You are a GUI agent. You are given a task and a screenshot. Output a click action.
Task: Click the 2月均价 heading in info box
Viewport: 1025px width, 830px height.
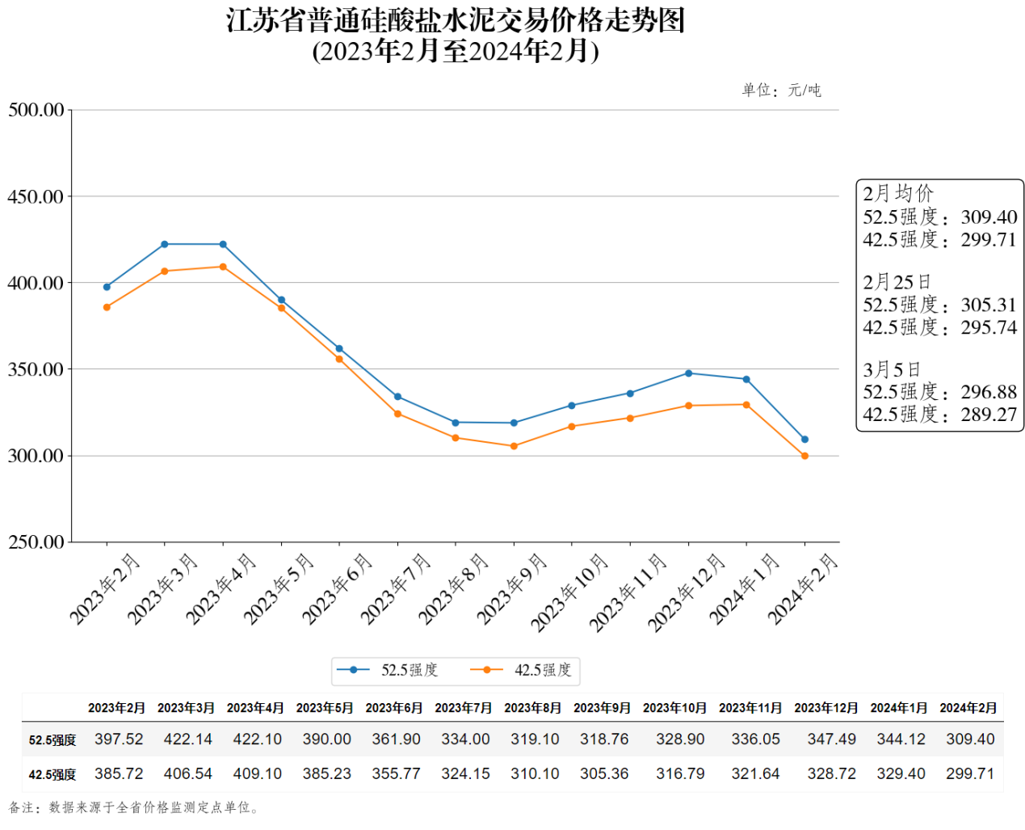click(x=898, y=194)
